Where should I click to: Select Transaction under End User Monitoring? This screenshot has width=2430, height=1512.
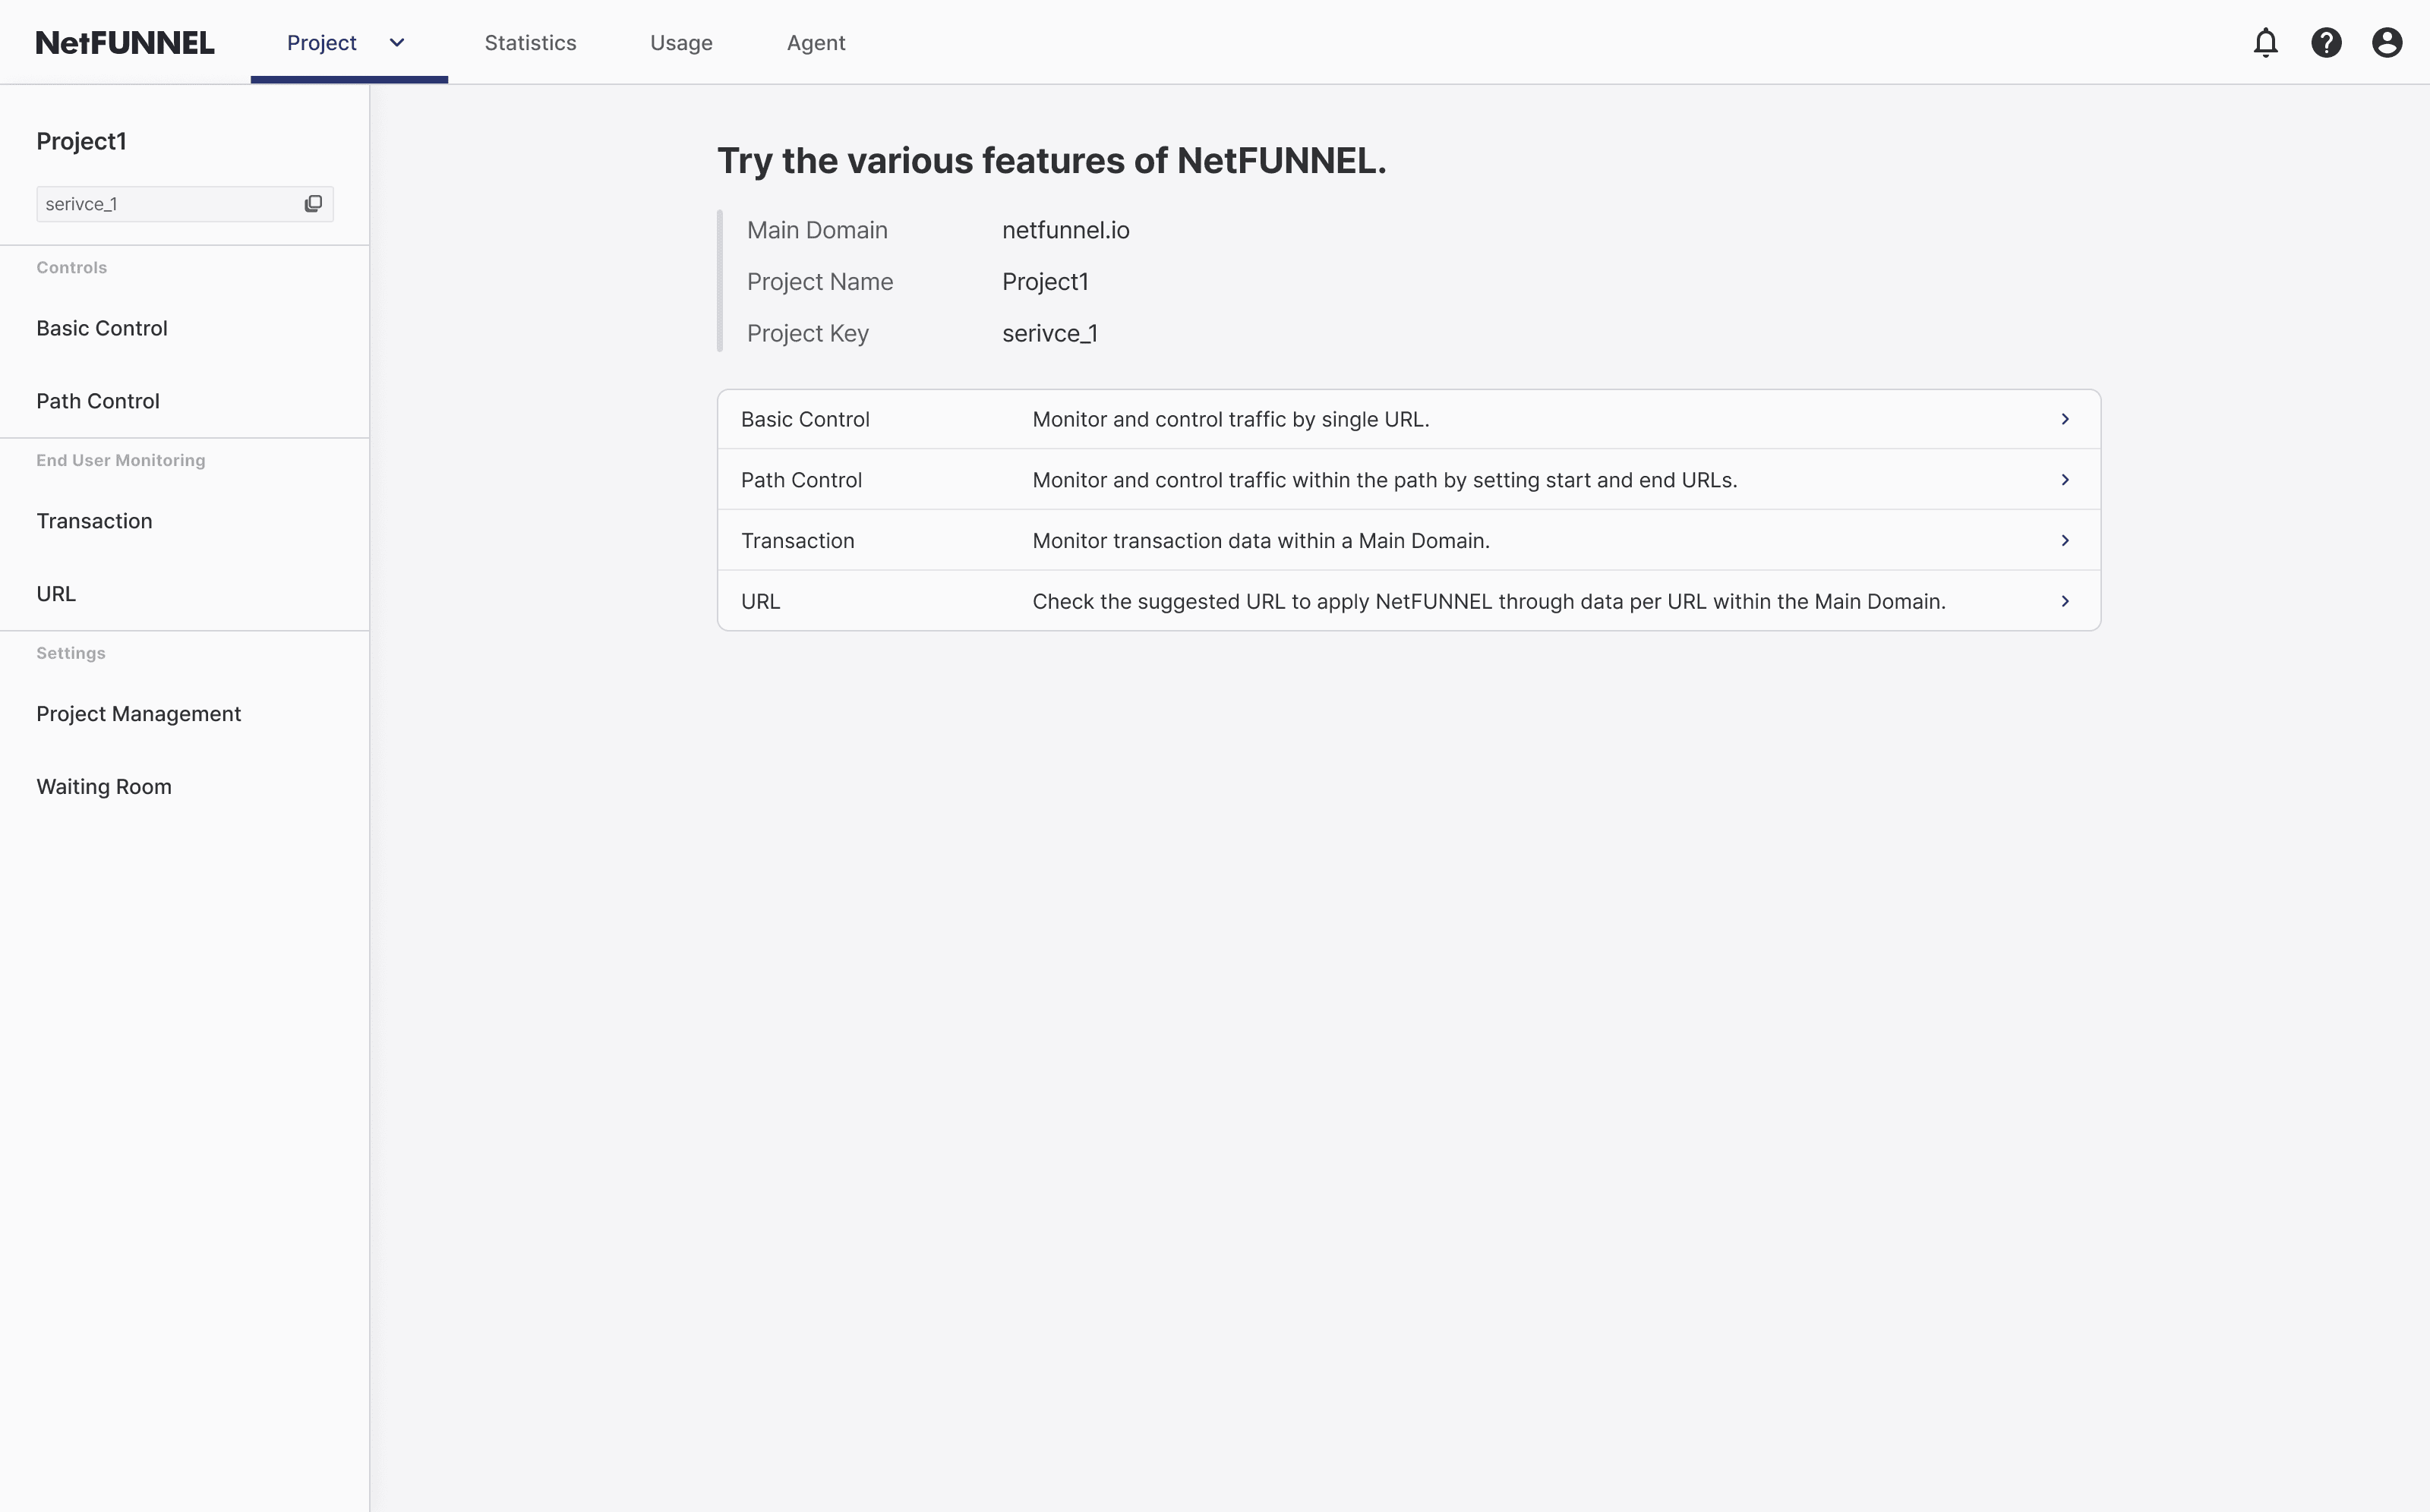(x=94, y=519)
